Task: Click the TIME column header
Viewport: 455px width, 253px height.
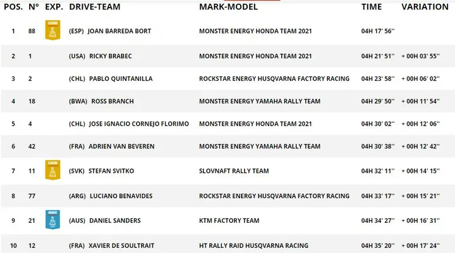Action: [x=372, y=7]
